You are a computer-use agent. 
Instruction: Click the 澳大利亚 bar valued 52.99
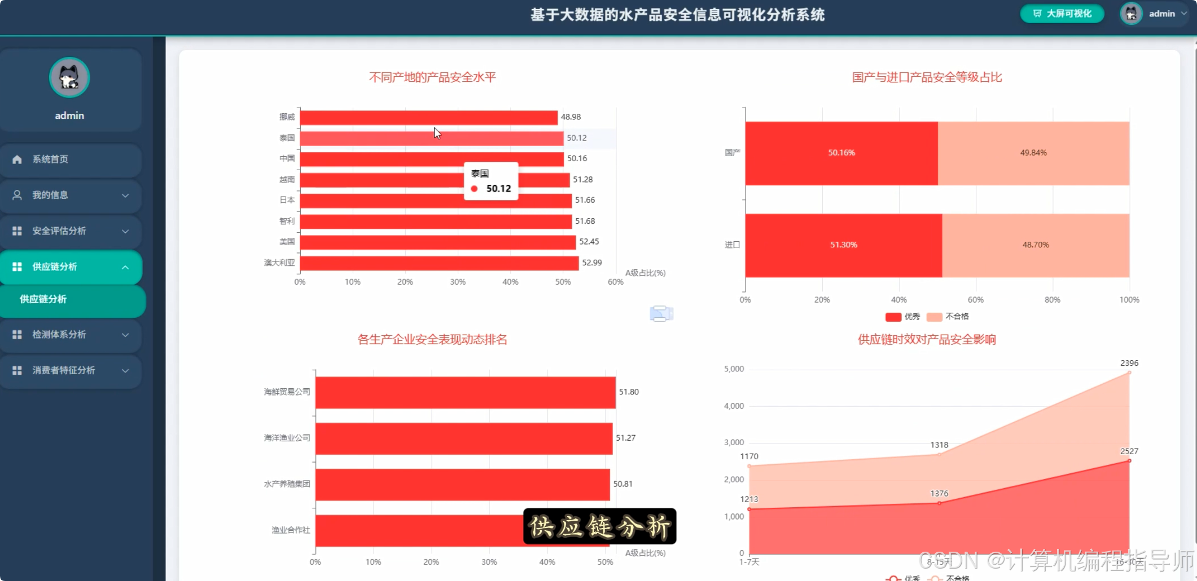tap(439, 263)
